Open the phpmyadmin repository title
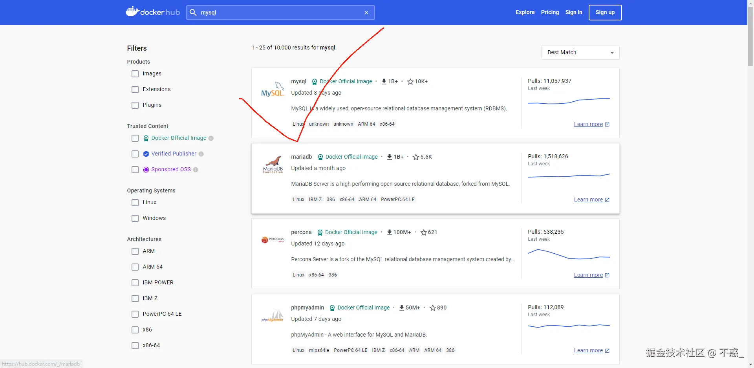Image resolution: width=754 pixels, height=368 pixels. tap(307, 308)
